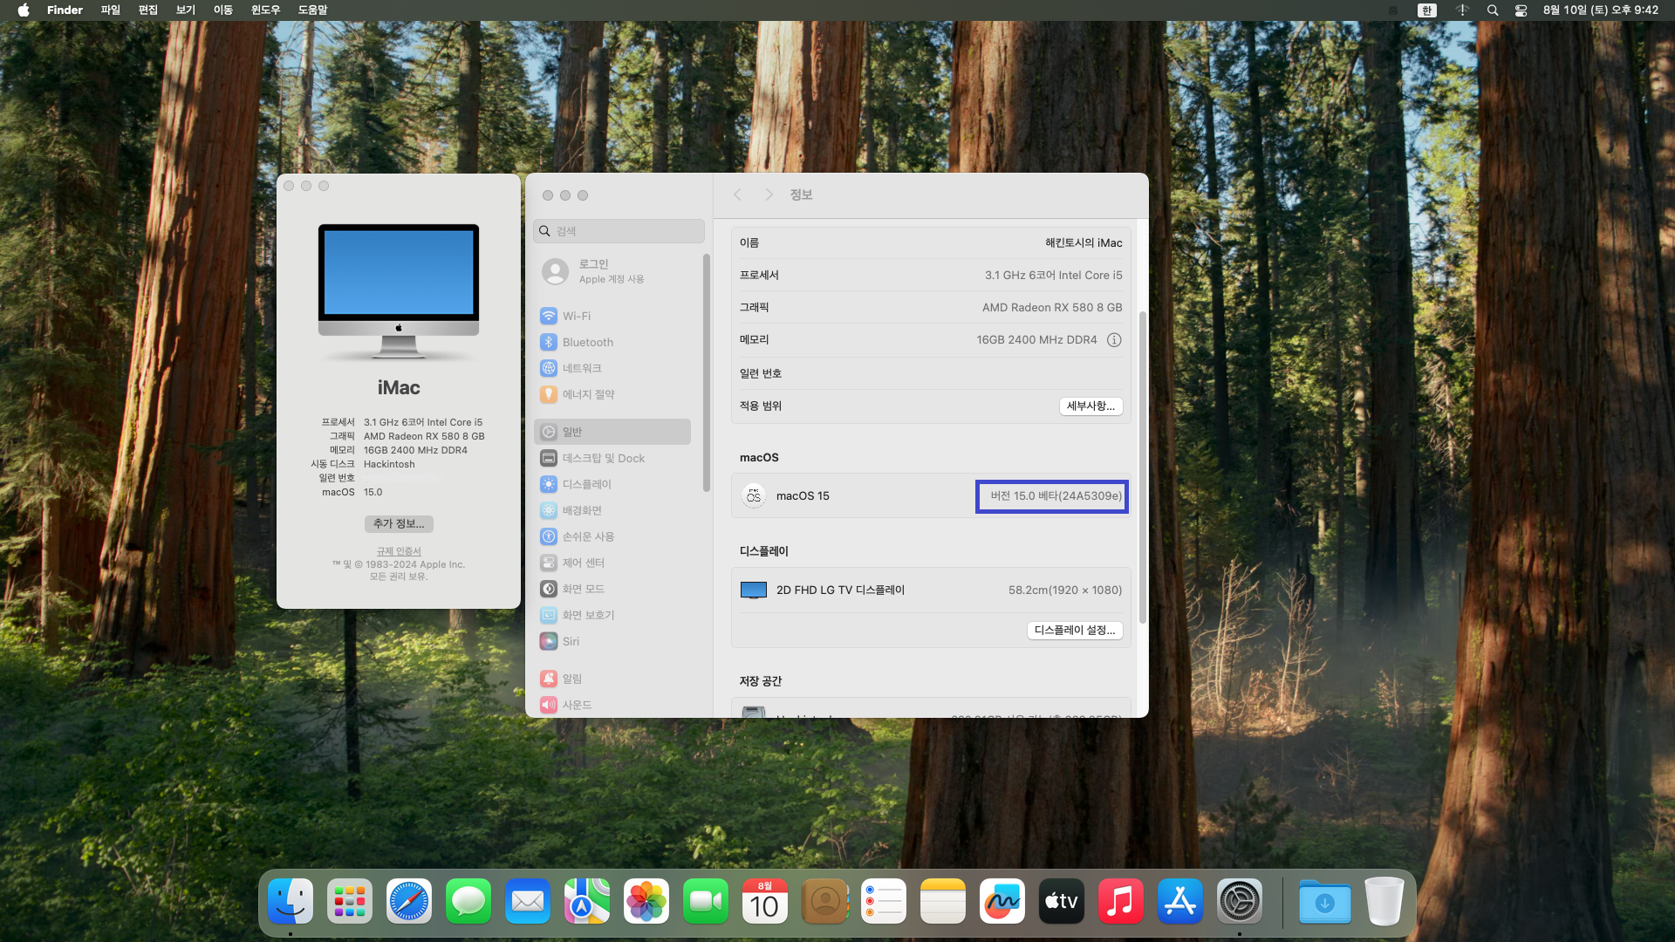Open the Finder menu
The image size is (1675, 942).
[65, 10]
